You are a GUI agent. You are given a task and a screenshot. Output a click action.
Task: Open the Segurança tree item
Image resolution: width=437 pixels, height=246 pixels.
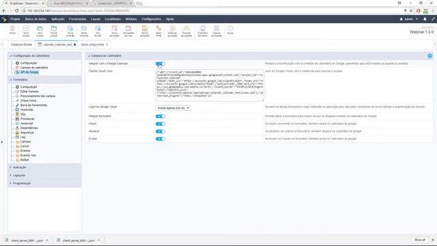(27, 133)
